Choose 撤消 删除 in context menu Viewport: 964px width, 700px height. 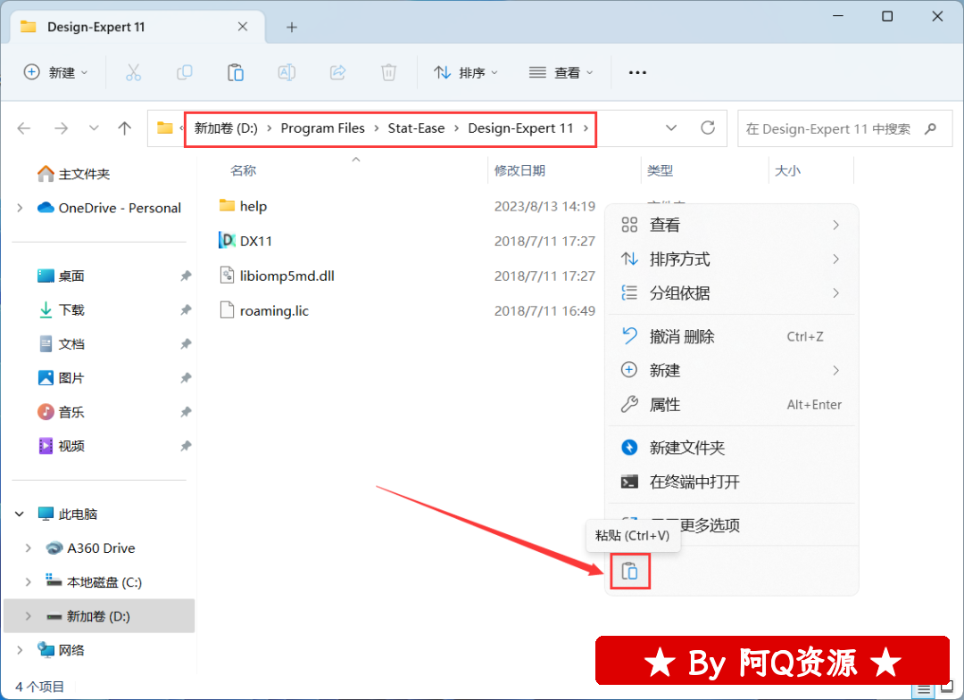[732, 336]
